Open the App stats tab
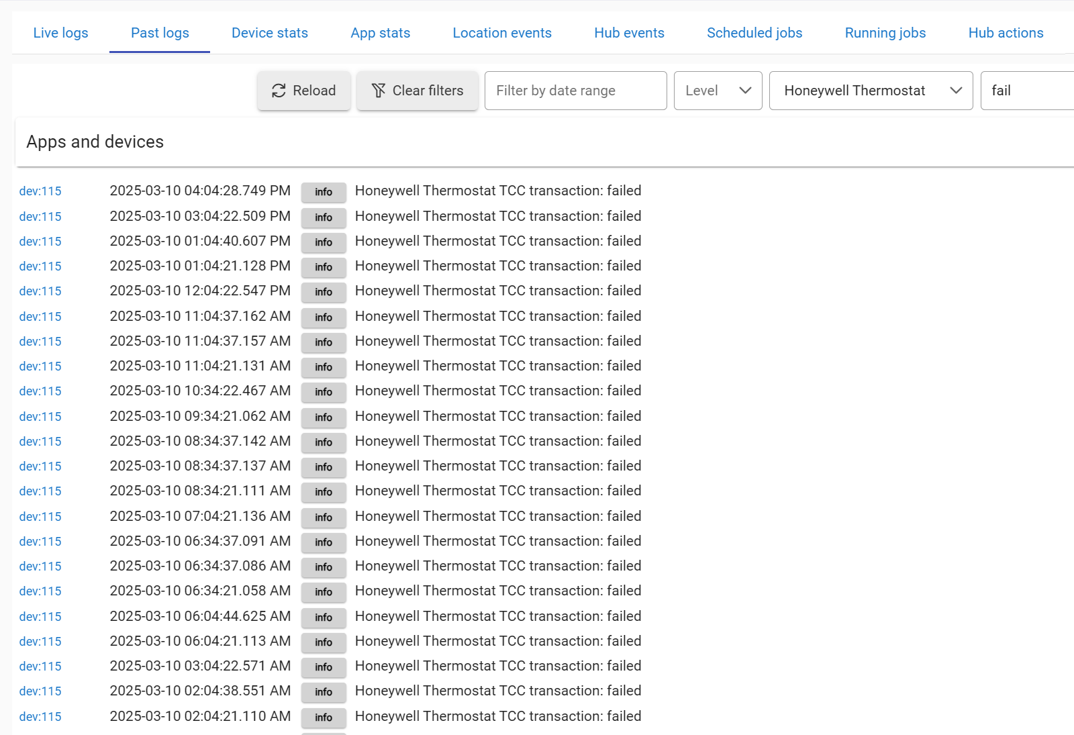 point(381,33)
